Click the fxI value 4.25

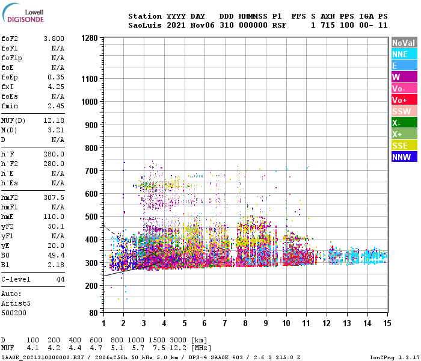56,87
